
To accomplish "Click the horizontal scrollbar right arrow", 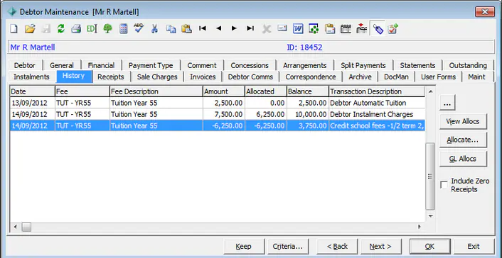I will (420, 227).
